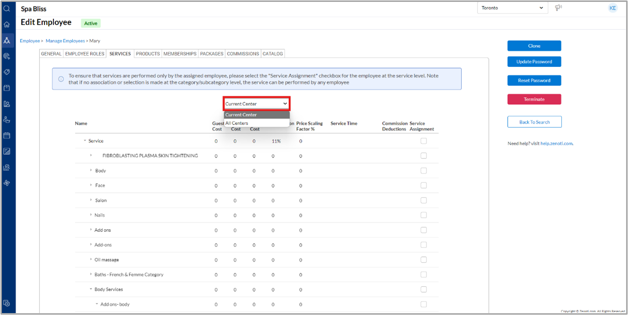Click the price tag icon in the sidebar
This screenshot has height=315, width=628.
pyautogui.click(x=7, y=72)
